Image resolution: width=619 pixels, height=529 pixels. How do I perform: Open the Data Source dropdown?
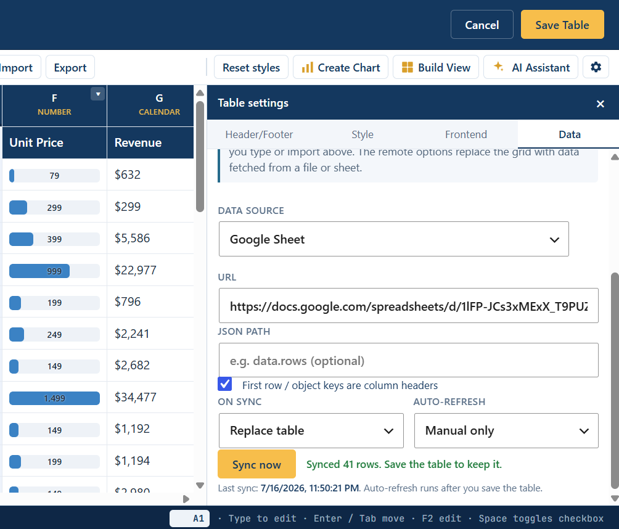pos(393,239)
